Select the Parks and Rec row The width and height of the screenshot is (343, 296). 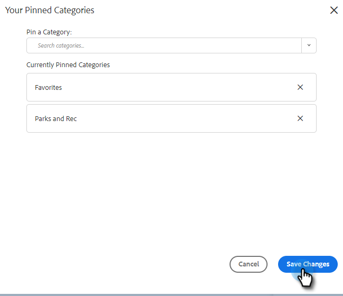pos(158,118)
